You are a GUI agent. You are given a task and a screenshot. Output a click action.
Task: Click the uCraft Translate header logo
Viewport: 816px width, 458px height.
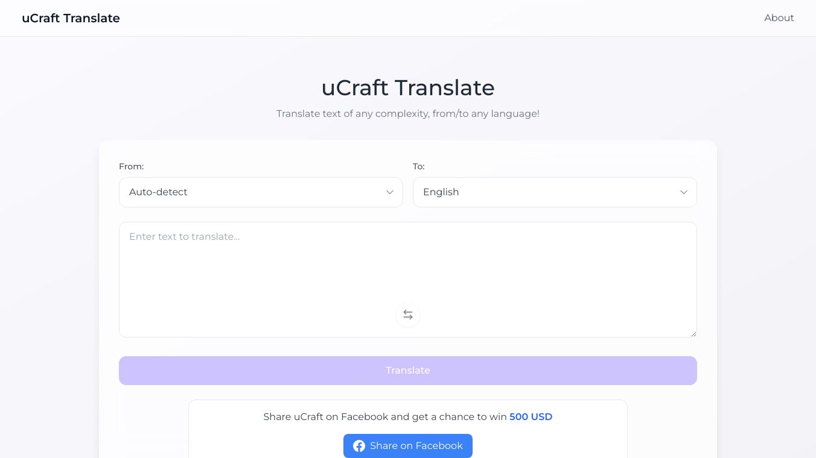point(71,18)
